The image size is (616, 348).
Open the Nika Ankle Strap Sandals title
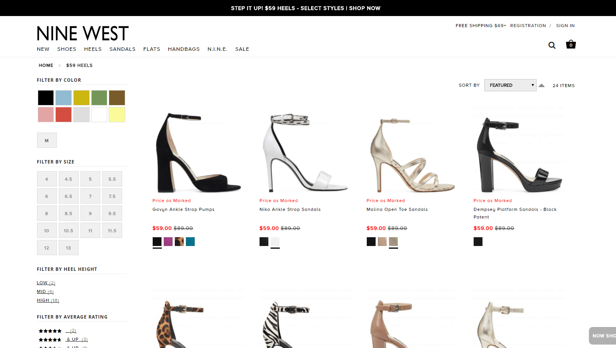pyautogui.click(x=290, y=209)
